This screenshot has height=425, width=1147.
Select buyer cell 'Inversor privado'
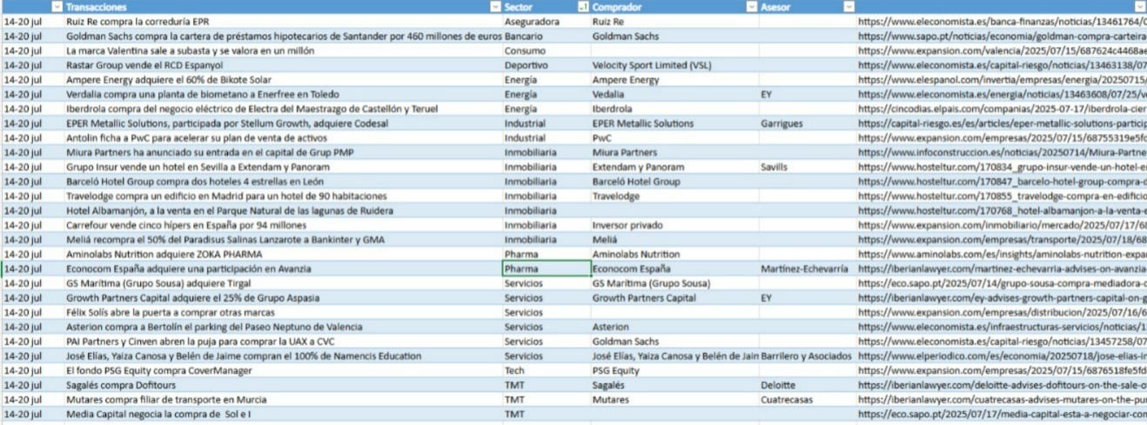(674, 225)
